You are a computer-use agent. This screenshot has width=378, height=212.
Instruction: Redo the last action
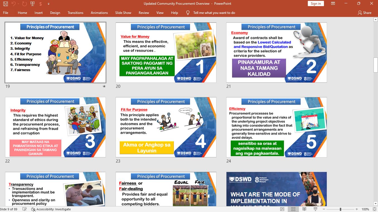(24, 4)
